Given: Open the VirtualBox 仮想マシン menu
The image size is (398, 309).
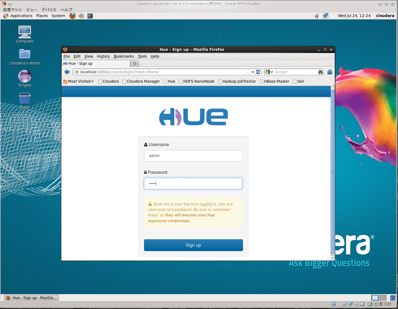Looking at the screenshot, I should [x=12, y=10].
